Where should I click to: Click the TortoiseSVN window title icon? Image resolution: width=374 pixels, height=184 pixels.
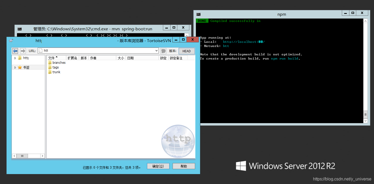11,40
